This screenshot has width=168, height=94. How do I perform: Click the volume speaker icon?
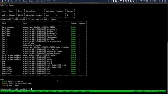click(x=136, y=1)
